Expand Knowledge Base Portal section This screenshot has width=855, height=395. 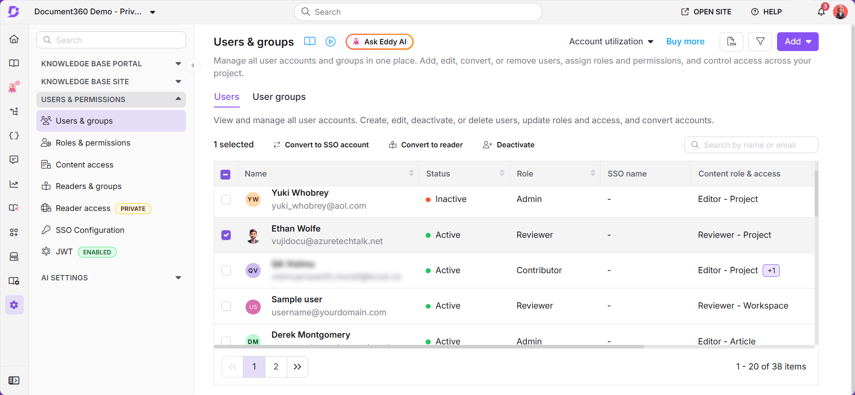111,64
